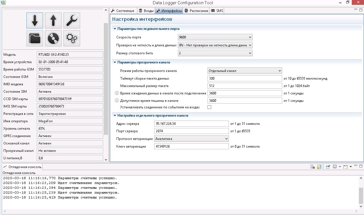
Task: Select the Интерфейсы tab
Action: tap(169, 11)
